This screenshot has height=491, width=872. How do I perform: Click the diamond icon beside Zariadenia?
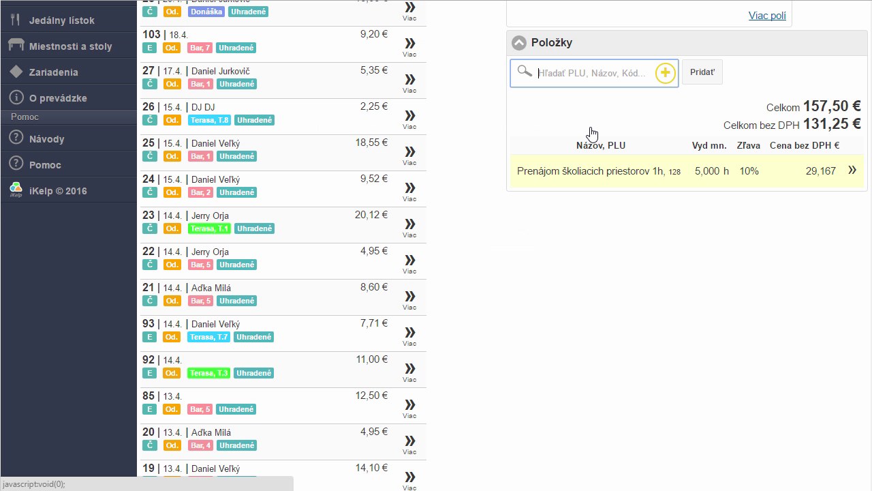16,72
